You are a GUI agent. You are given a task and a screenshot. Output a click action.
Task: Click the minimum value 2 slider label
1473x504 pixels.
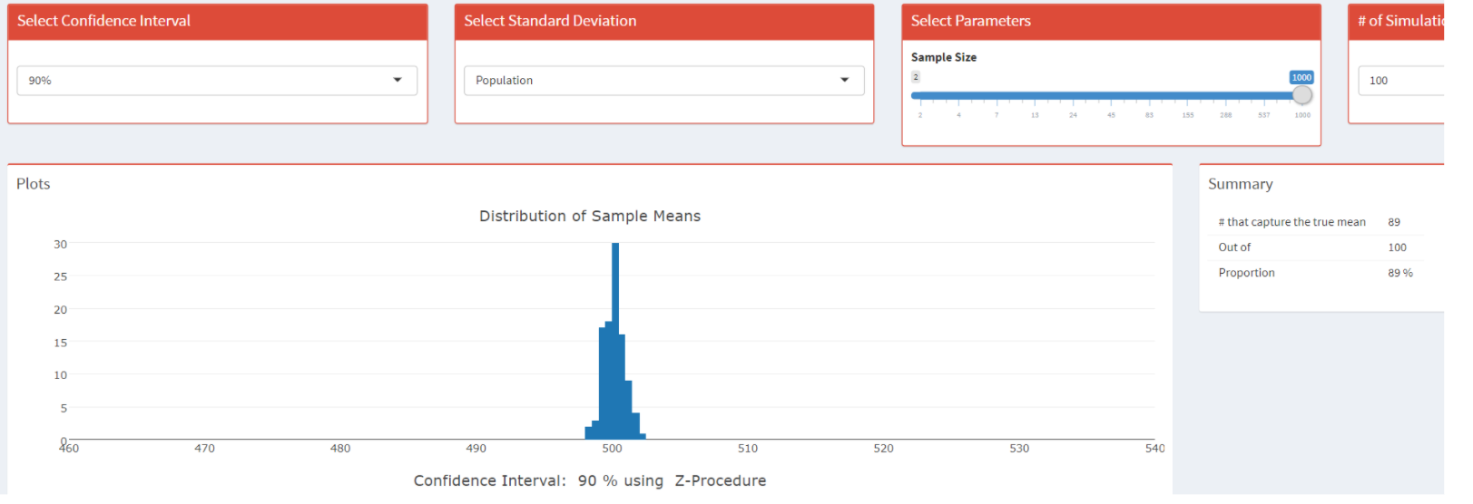click(916, 77)
